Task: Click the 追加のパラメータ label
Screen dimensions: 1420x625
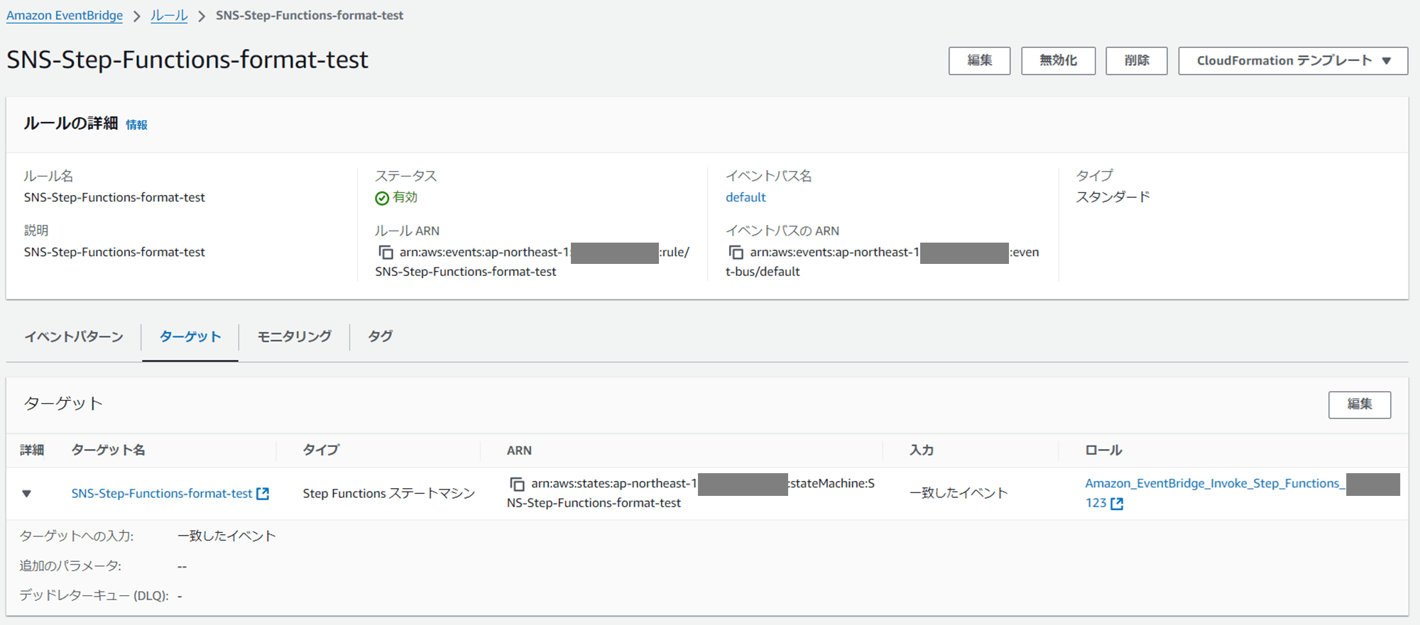Action: (x=70, y=566)
